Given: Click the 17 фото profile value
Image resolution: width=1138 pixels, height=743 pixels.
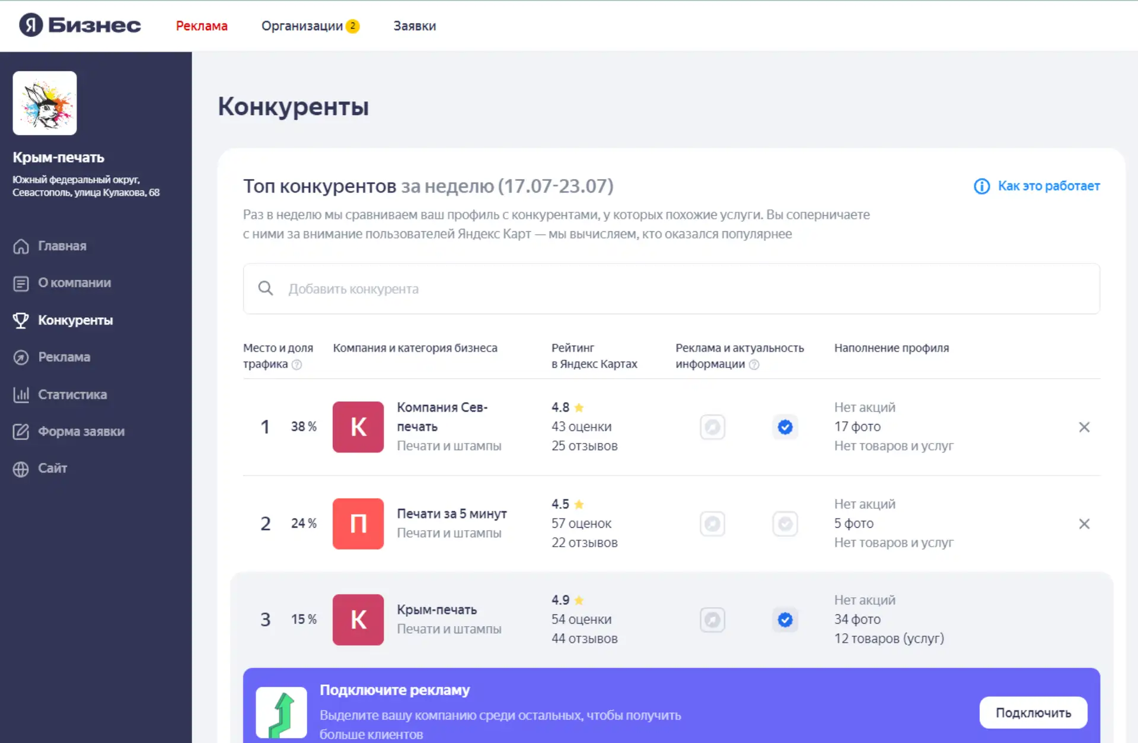Looking at the screenshot, I should [858, 427].
